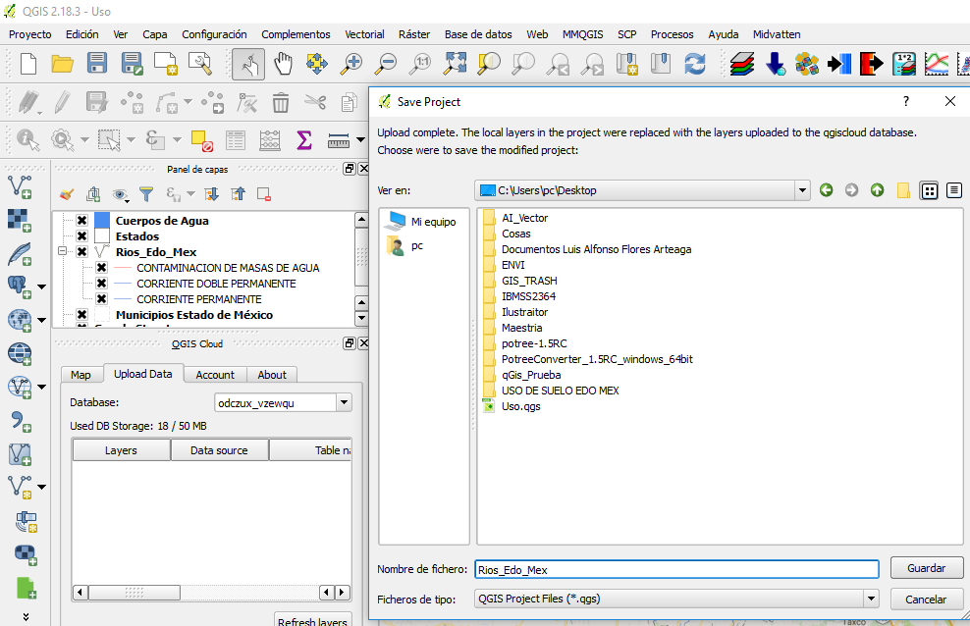Click the Delete Selected trash can icon
Image resolution: width=970 pixels, height=626 pixels.
point(280,103)
